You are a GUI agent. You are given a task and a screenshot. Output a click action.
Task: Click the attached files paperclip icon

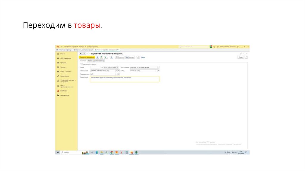[x=138, y=57]
